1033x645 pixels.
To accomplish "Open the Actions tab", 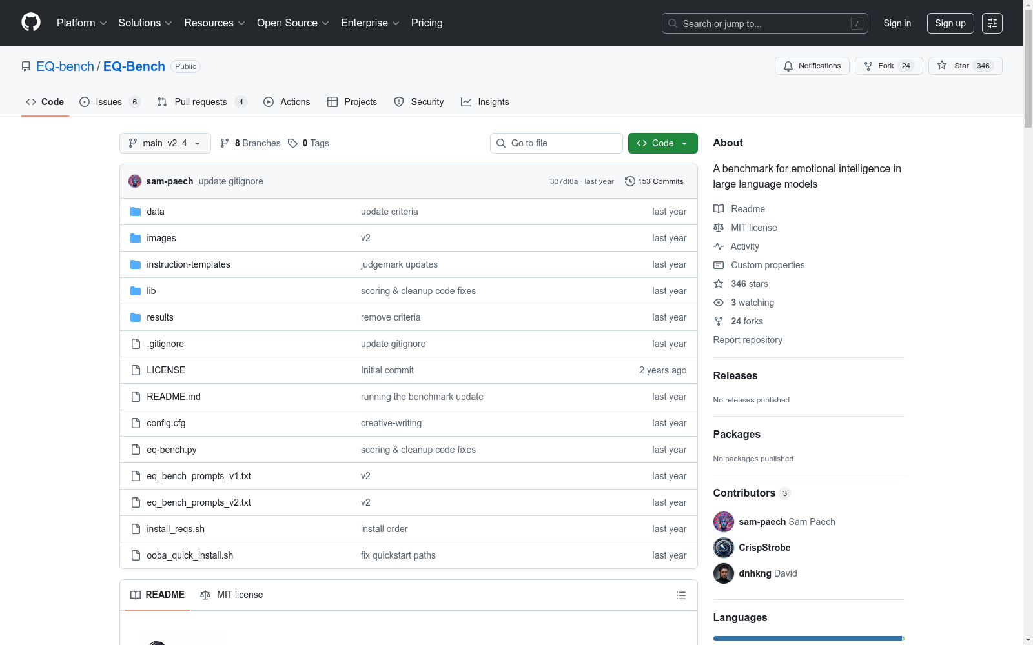I will tap(287, 102).
